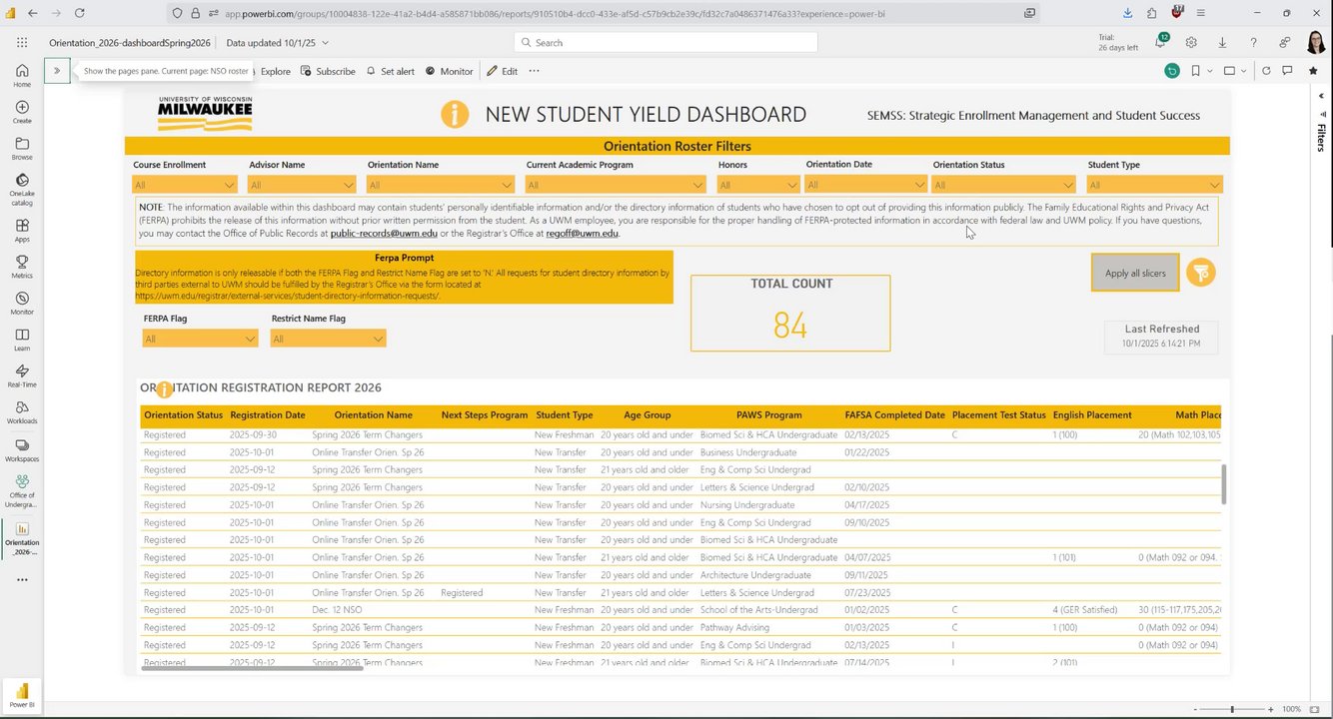
Task: Click the table horizontal scrollbar
Action: [x=252, y=667]
